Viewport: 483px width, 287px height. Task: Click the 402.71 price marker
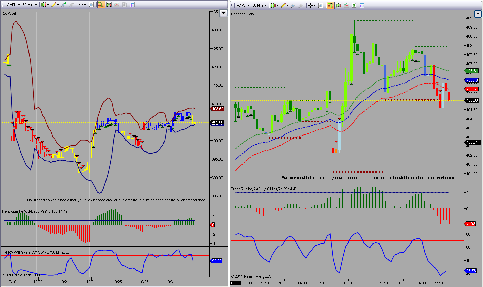[x=472, y=142]
